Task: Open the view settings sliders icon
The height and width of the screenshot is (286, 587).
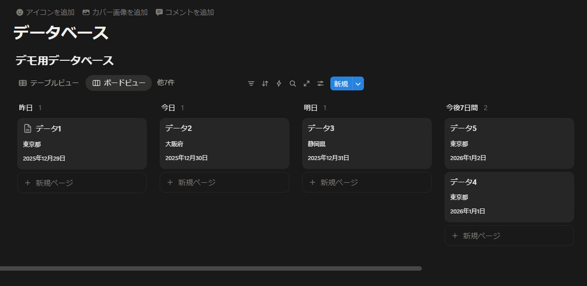Action: (x=320, y=83)
